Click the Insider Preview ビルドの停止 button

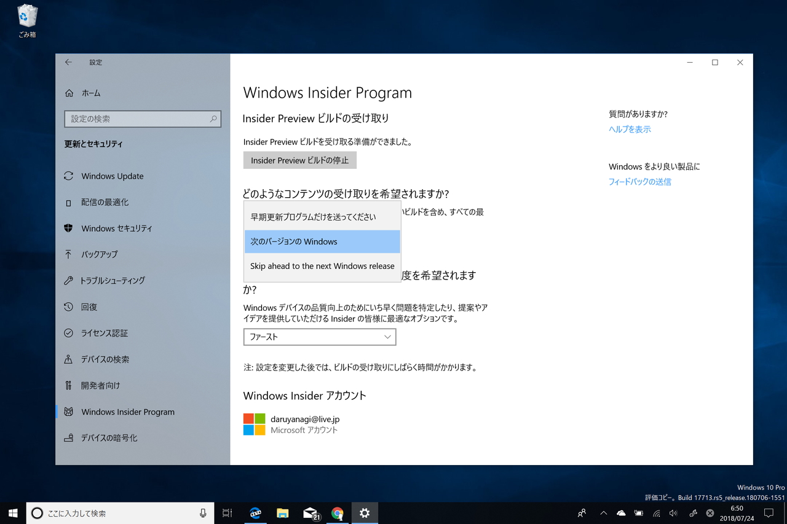pyautogui.click(x=299, y=160)
